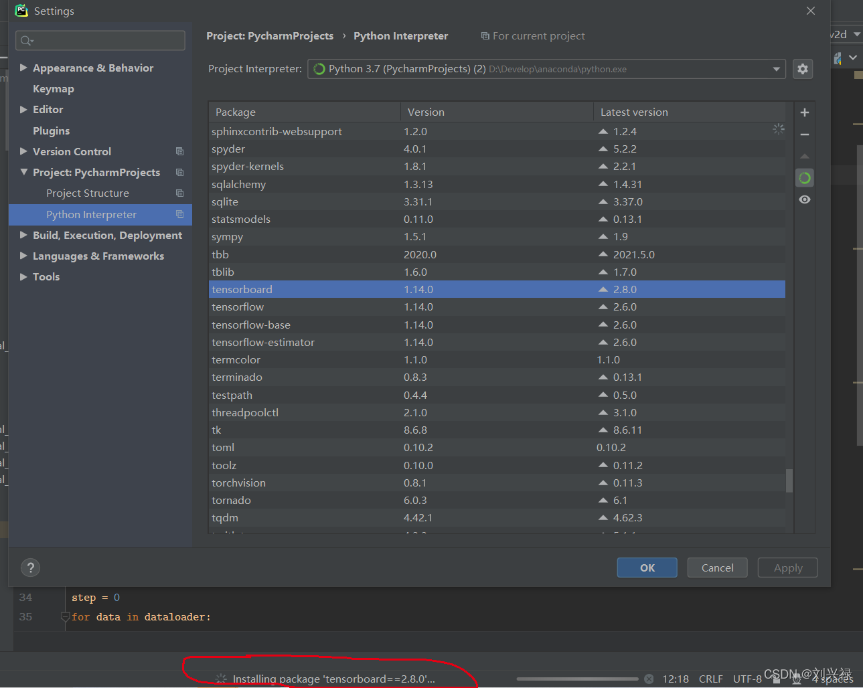
Task: Close the Settings dialog
Action: point(811,11)
